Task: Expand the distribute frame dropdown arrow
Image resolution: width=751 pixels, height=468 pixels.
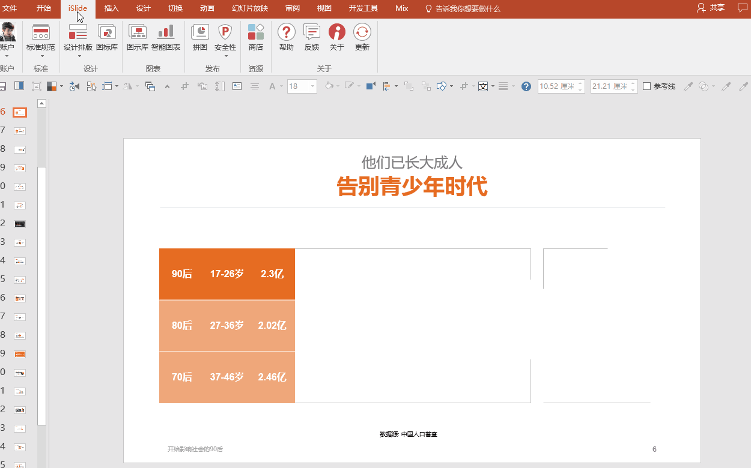Action: click(117, 86)
